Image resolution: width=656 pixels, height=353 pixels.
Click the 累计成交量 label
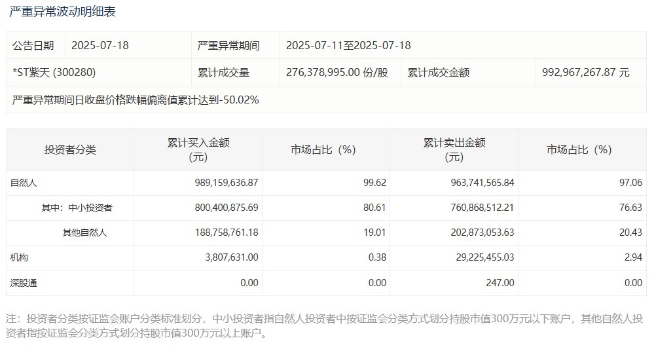[x=223, y=73]
